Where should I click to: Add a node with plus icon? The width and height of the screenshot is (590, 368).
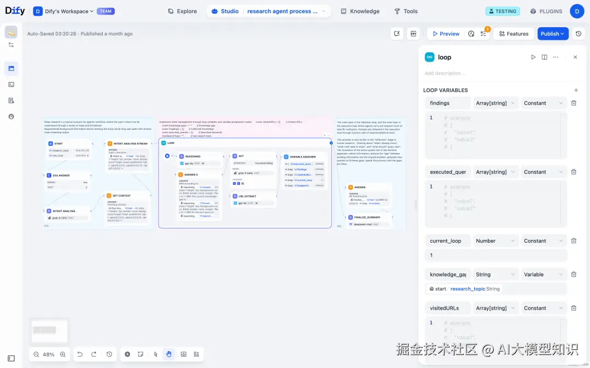[127, 354]
